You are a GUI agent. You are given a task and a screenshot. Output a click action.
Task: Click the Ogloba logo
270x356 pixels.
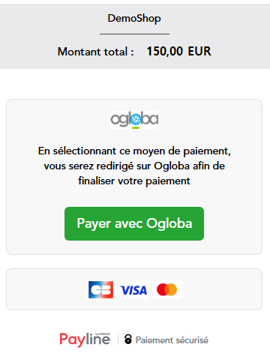coord(134,120)
